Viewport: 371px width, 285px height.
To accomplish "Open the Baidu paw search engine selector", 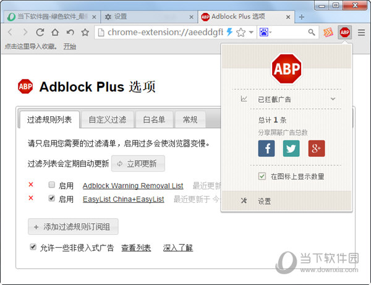I will (x=265, y=32).
